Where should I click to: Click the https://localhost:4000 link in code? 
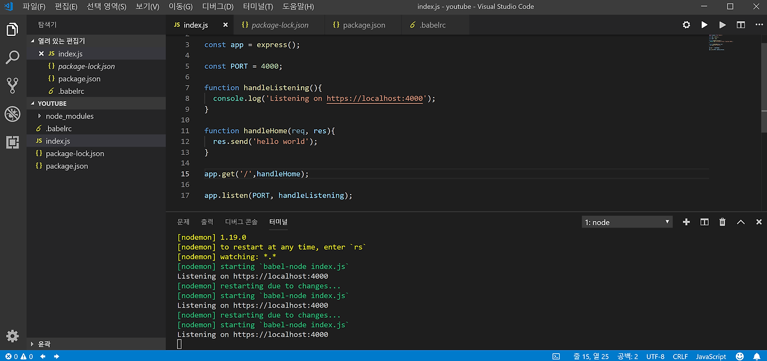375,98
